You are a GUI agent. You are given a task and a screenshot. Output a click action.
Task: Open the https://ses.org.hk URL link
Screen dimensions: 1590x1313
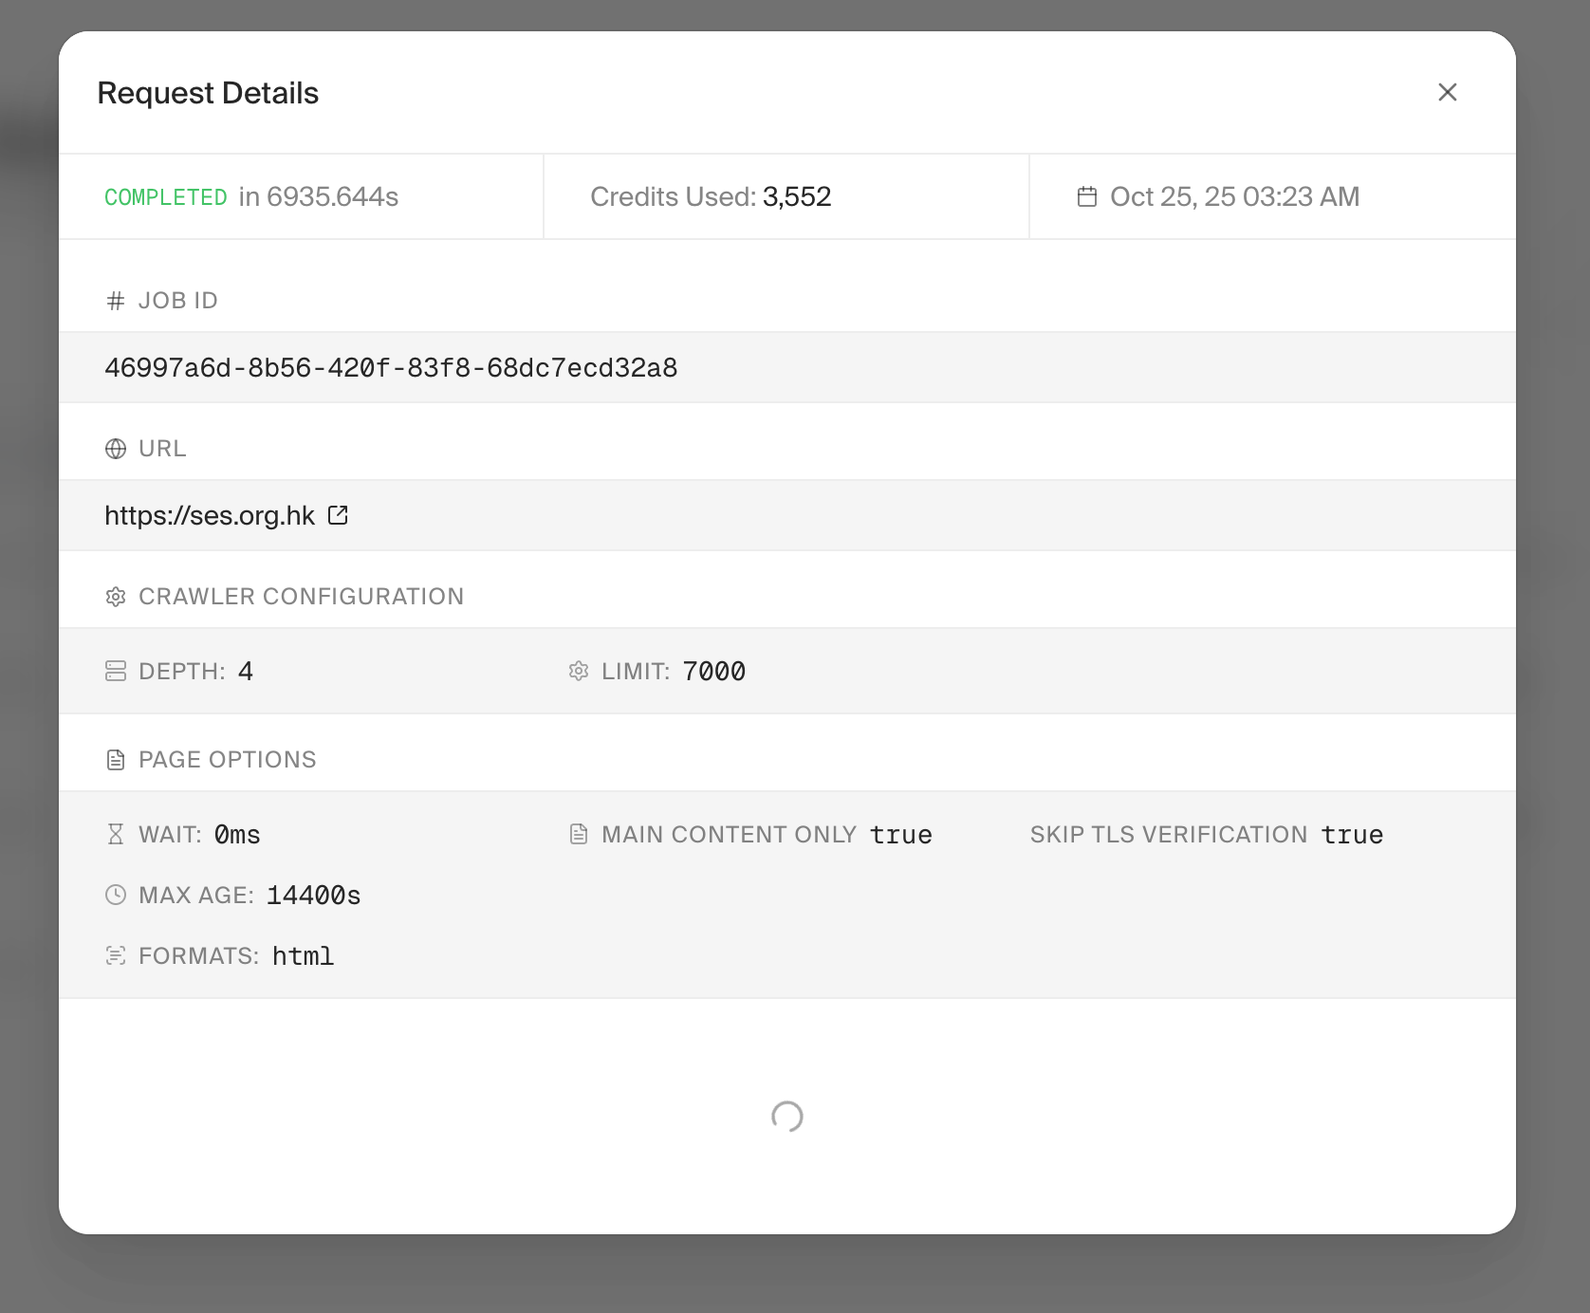tap(210, 515)
